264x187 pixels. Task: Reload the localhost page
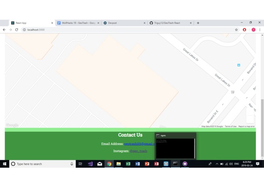pos(16,30)
